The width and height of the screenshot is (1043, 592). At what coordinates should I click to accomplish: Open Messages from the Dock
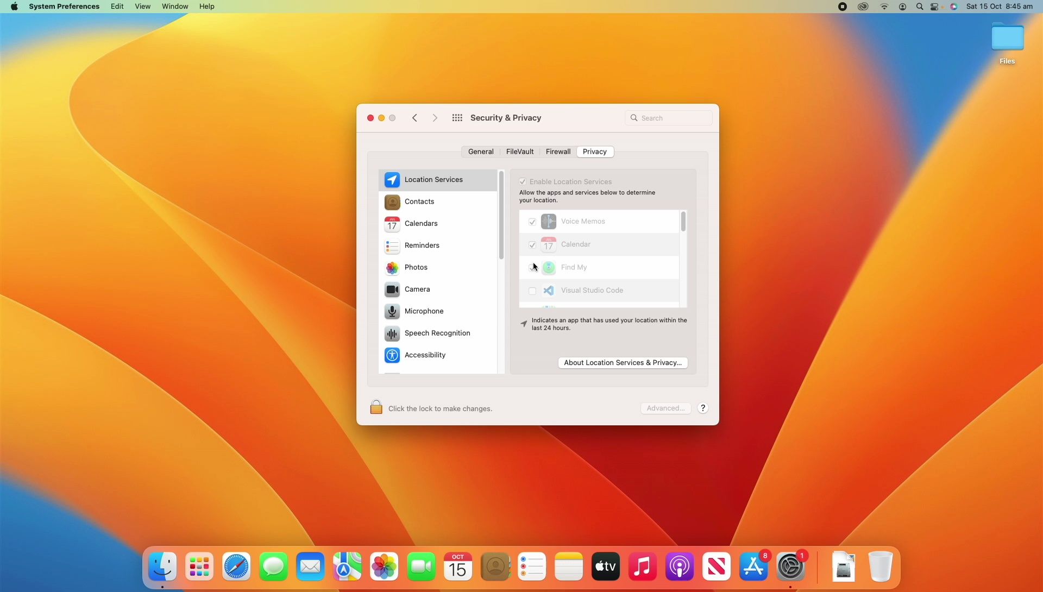pyautogui.click(x=273, y=567)
